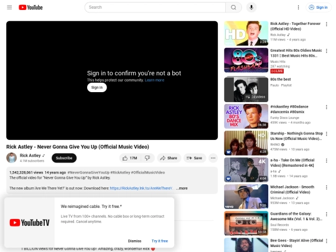
Task: Sign in using the header button
Action: [x=318, y=7]
